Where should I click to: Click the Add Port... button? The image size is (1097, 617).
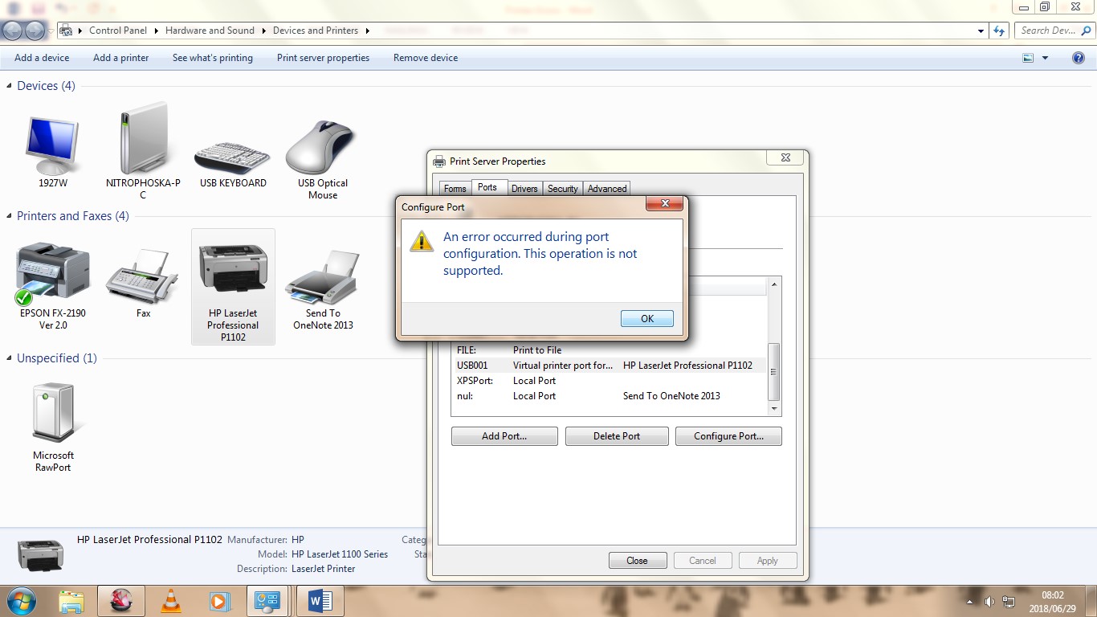pyautogui.click(x=504, y=436)
